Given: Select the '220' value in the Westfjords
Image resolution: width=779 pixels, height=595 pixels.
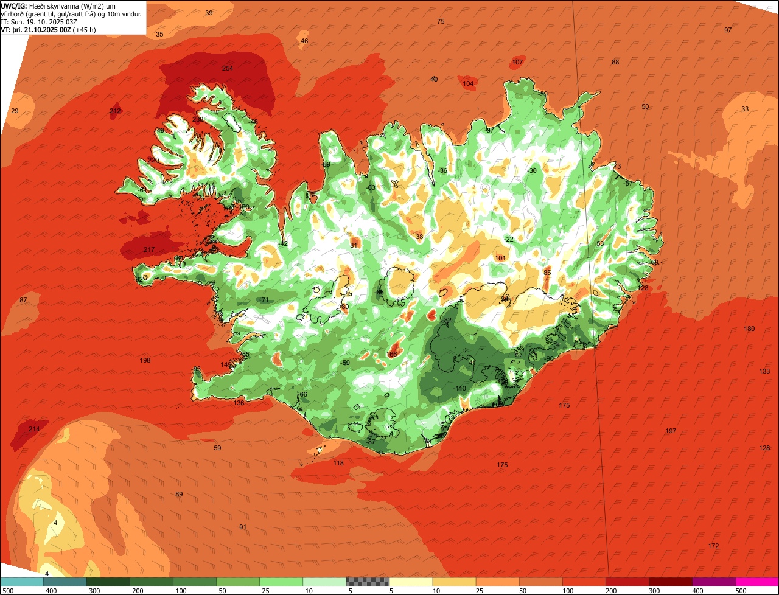Looking at the screenshot, I should point(153,160).
